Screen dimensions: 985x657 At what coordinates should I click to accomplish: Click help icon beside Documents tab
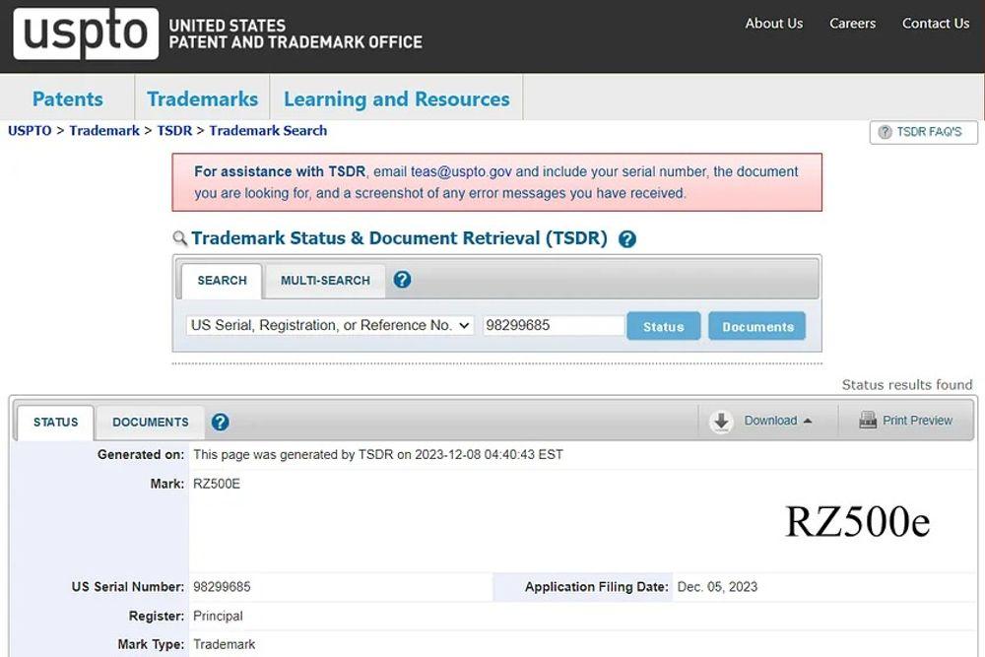click(x=221, y=422)
